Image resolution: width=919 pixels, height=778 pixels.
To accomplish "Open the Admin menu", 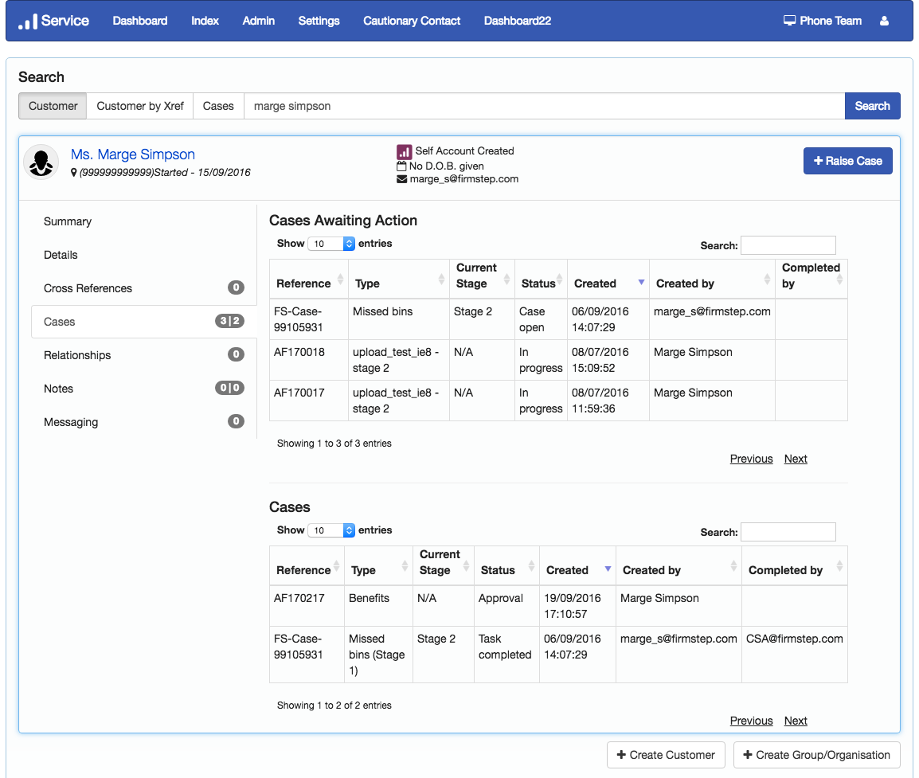I will pyautogui.click(x=259, y=21).
